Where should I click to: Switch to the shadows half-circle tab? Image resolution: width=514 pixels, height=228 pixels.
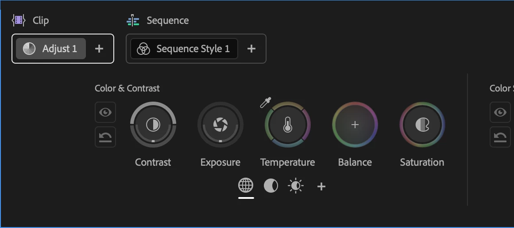pyautogui.click(x=271, y=186)
